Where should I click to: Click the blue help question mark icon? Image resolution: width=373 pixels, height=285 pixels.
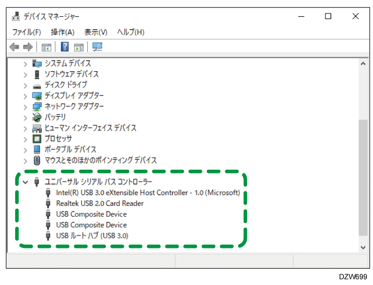point(65,47)
